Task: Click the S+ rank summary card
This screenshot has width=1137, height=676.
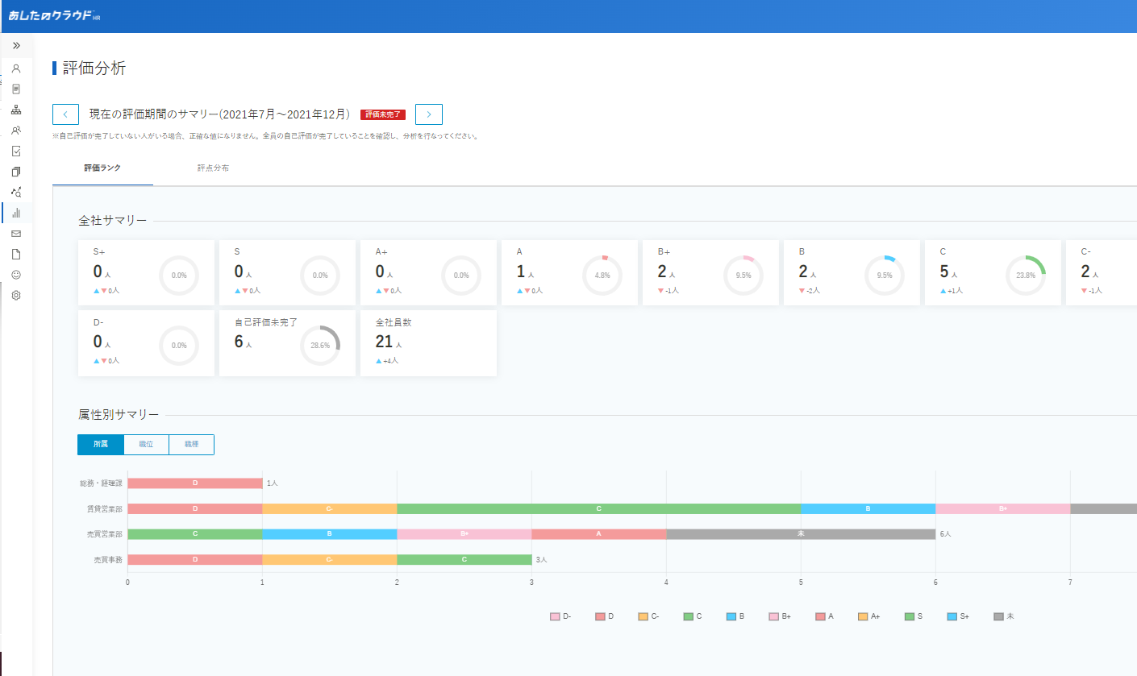Action: 146,273
